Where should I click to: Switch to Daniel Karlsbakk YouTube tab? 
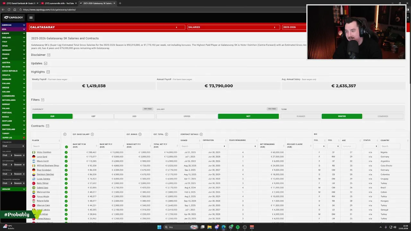coord(20,3)
